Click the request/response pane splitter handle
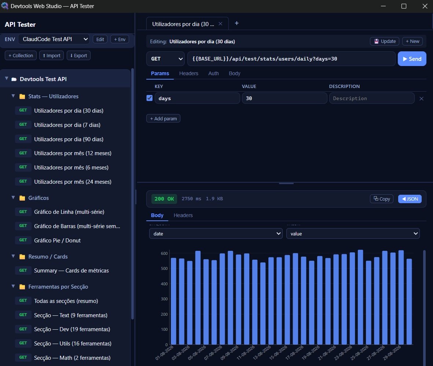Image resolution: width=433 pixels, height=366 pixels. click(286, 183)
